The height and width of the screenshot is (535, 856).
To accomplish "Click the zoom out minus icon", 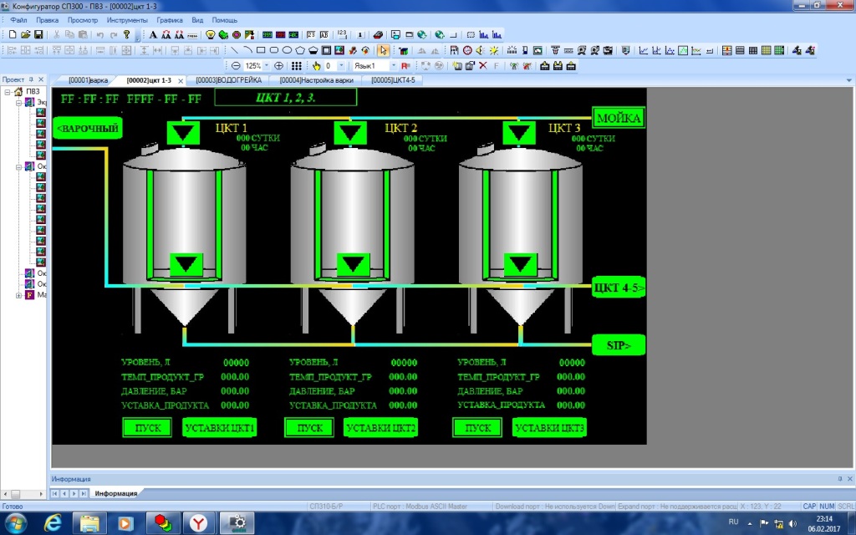I will click(236, 65).
